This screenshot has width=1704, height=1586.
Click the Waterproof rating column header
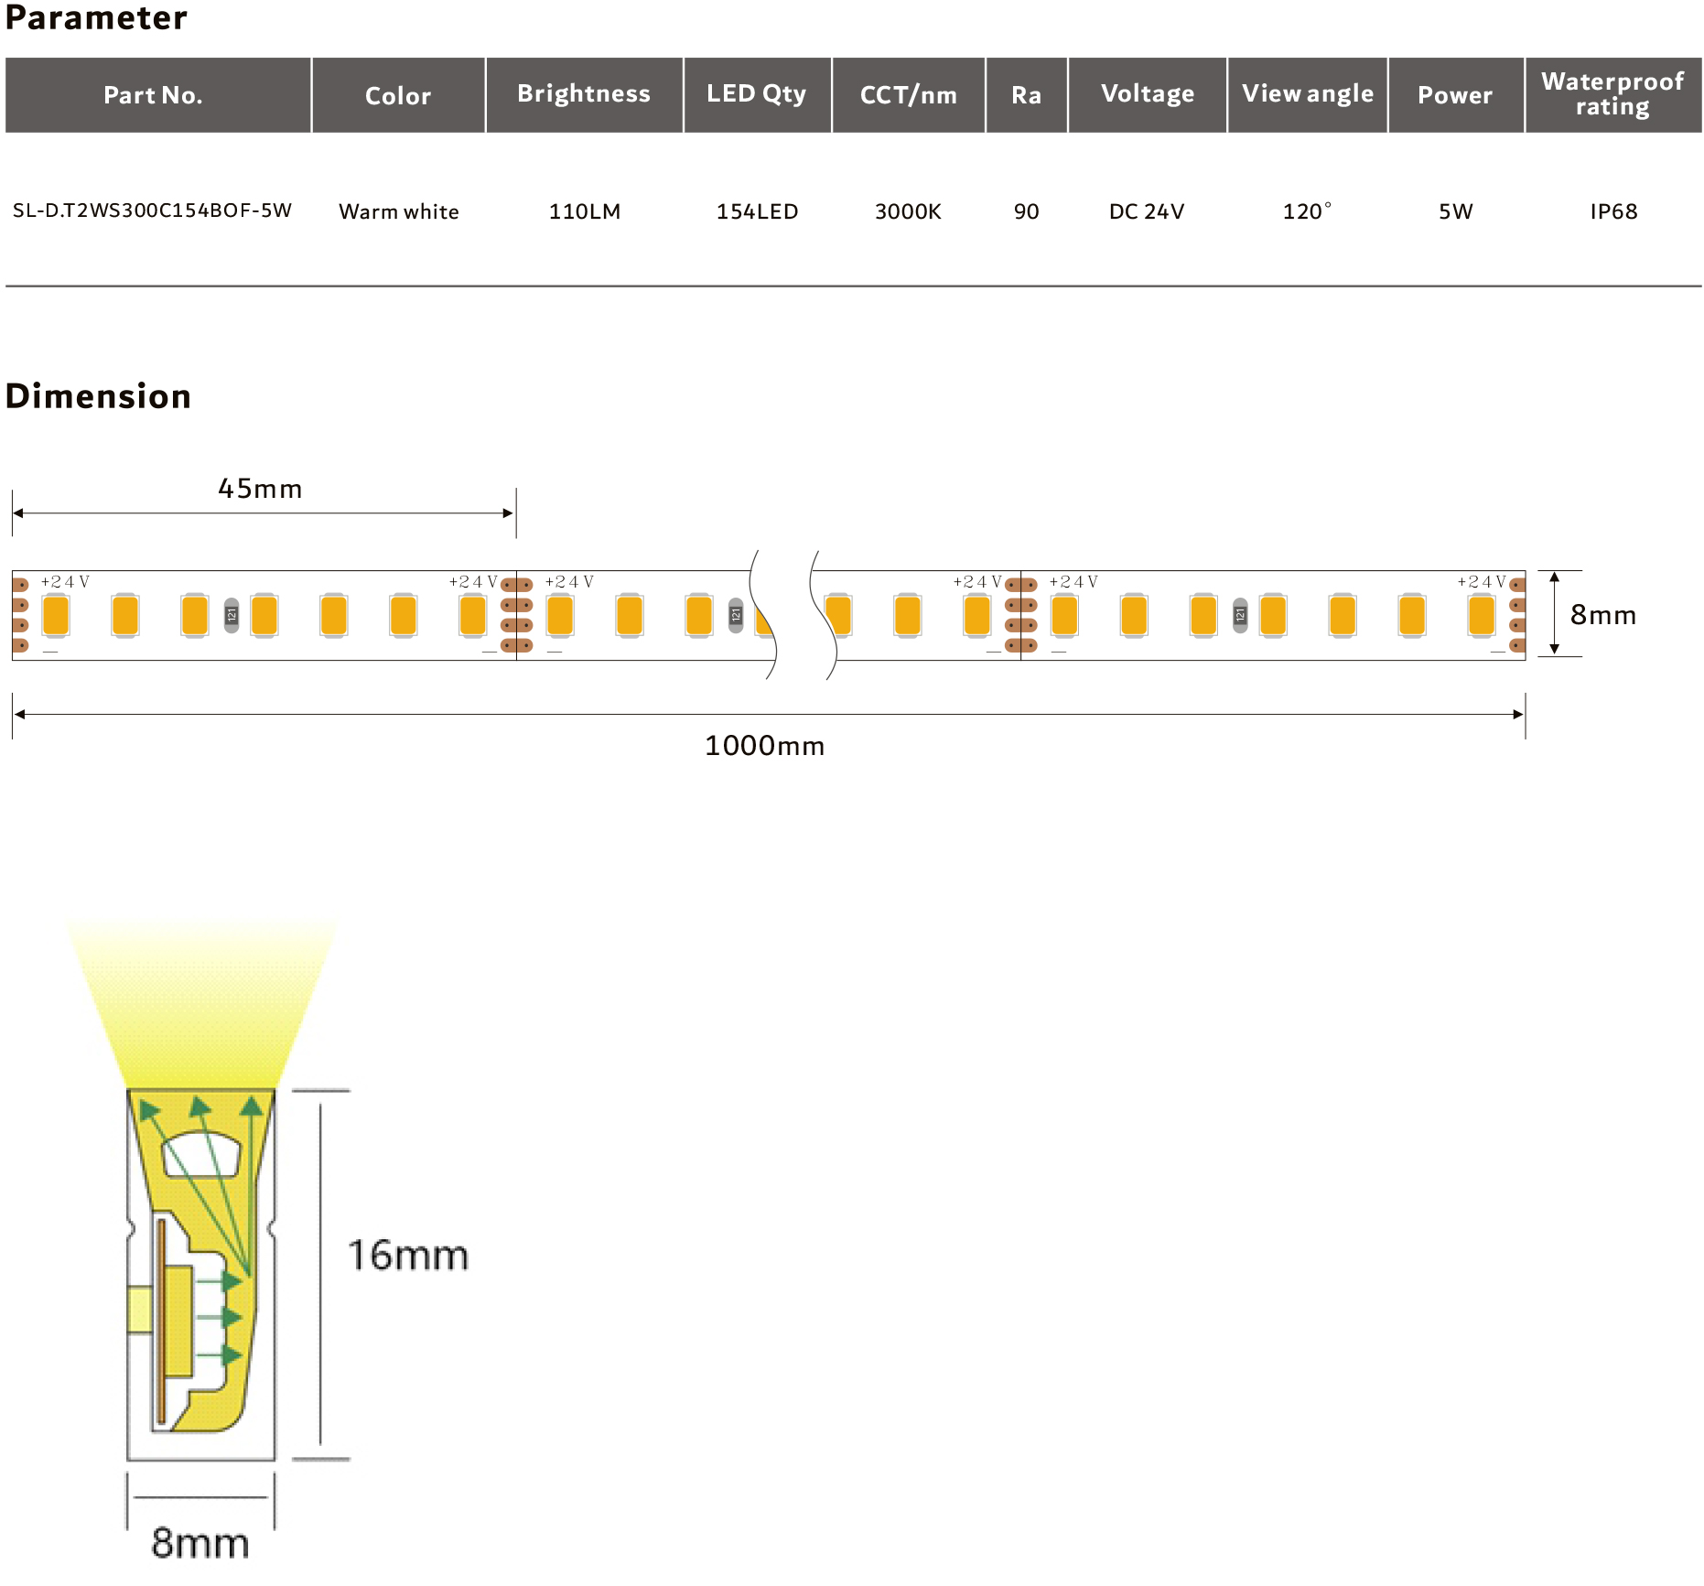click(1612, 93)
